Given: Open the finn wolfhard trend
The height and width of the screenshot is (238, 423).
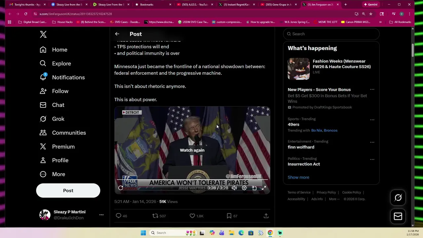Looking at the screenshot, I should [301, 147].
